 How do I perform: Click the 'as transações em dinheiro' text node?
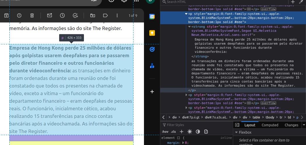(x=247, y=74)
